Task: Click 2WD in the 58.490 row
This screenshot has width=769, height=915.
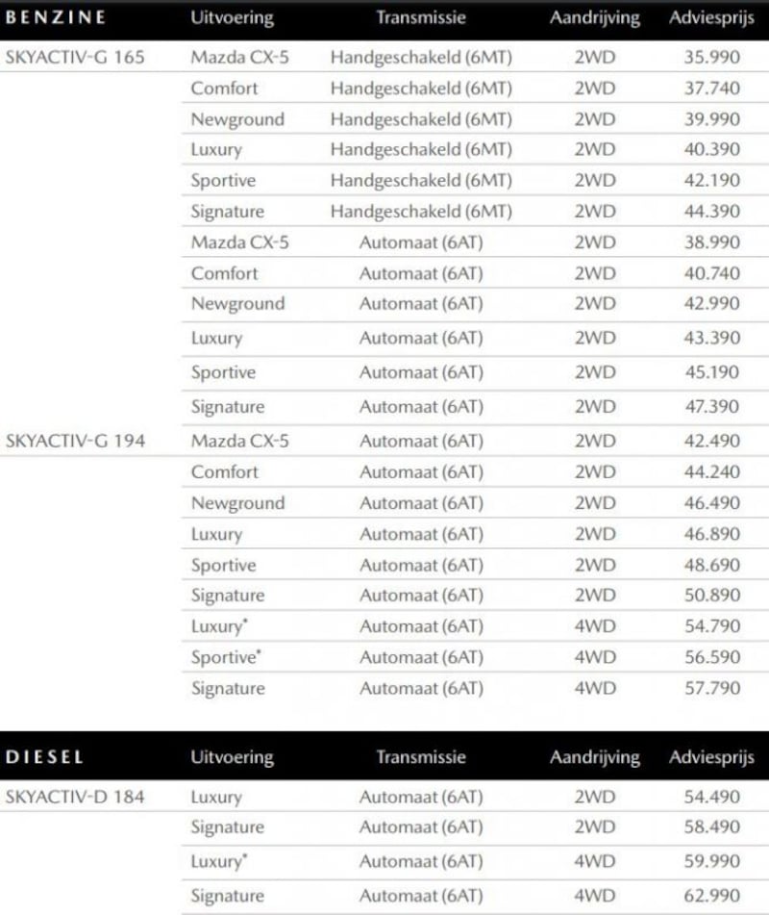Action: click(x=595, y=826)
